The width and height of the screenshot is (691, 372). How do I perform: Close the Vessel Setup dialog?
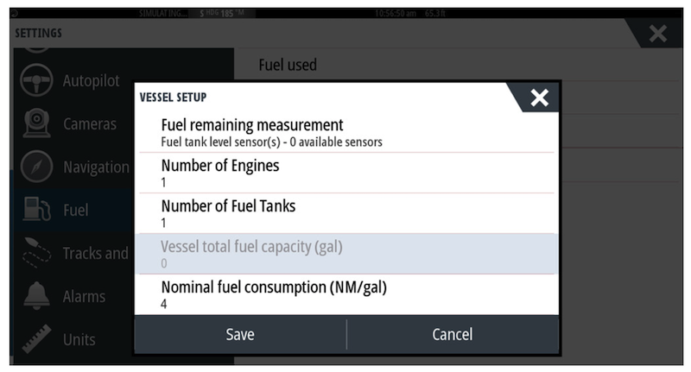539,98
